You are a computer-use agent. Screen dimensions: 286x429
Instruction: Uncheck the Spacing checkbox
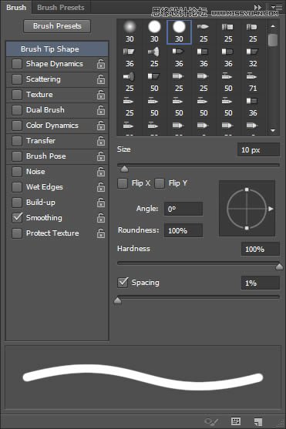click(x=123, y=283)
